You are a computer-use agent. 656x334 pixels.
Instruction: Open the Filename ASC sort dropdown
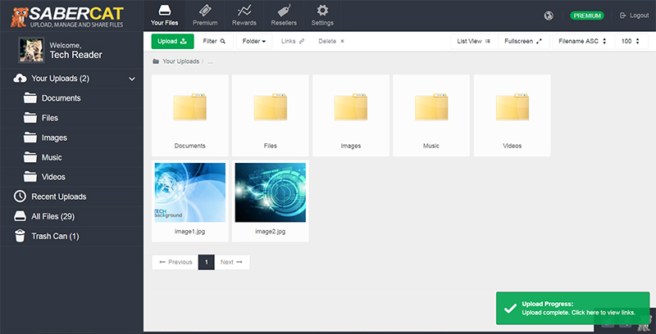[583, 41]
